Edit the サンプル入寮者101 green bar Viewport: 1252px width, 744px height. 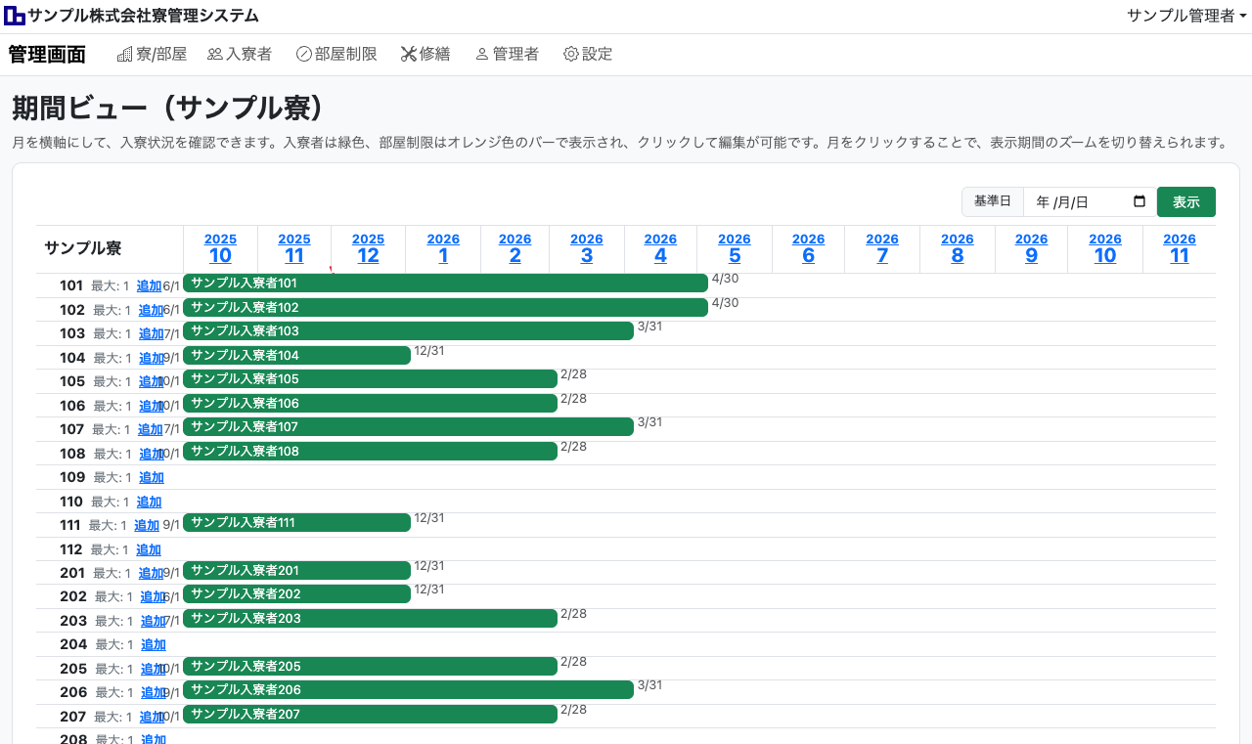[x=445, y=284]
